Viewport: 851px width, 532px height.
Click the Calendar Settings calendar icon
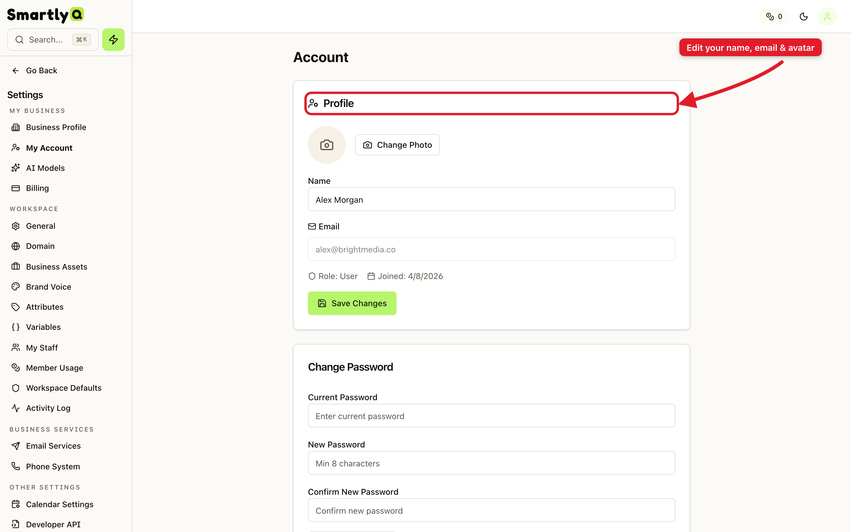pos(15,504)
